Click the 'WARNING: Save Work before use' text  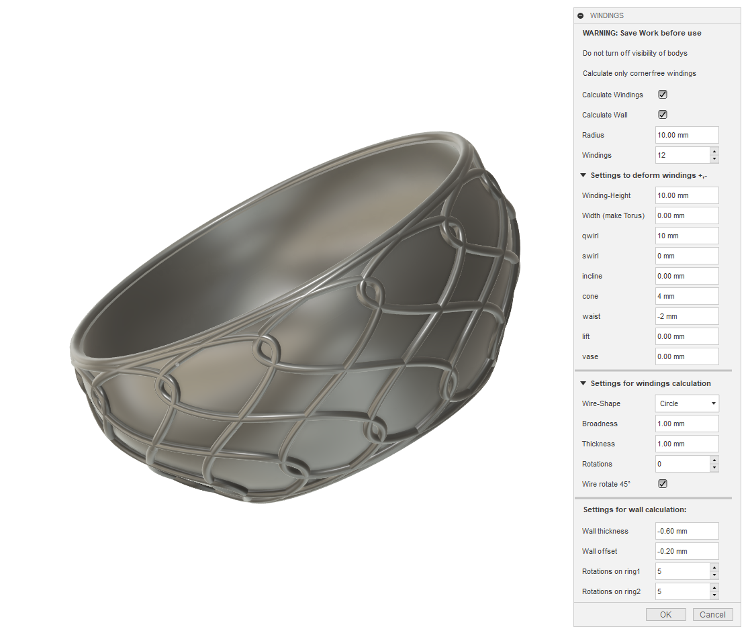tap(641, 33)
